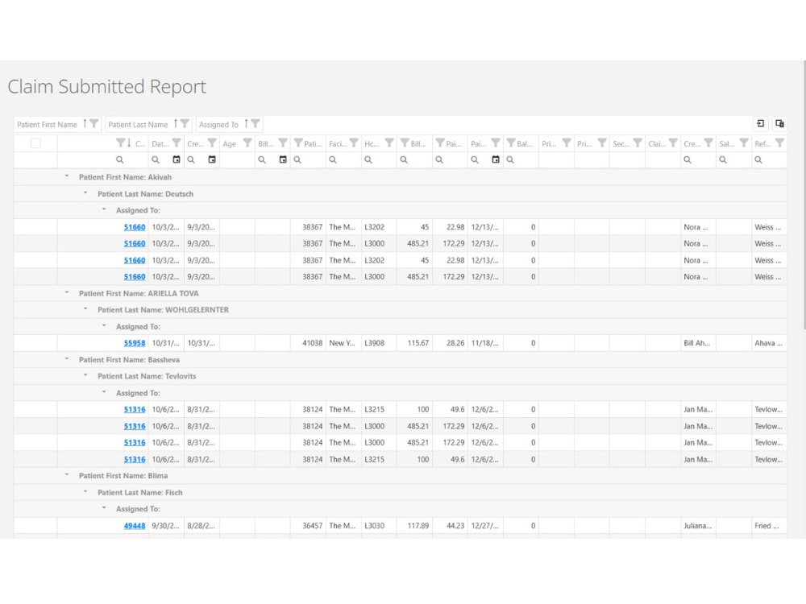Select the L3030 code cell
This screenshot has height=604, width=806.
pyautogui.click(x=379, y=526)
